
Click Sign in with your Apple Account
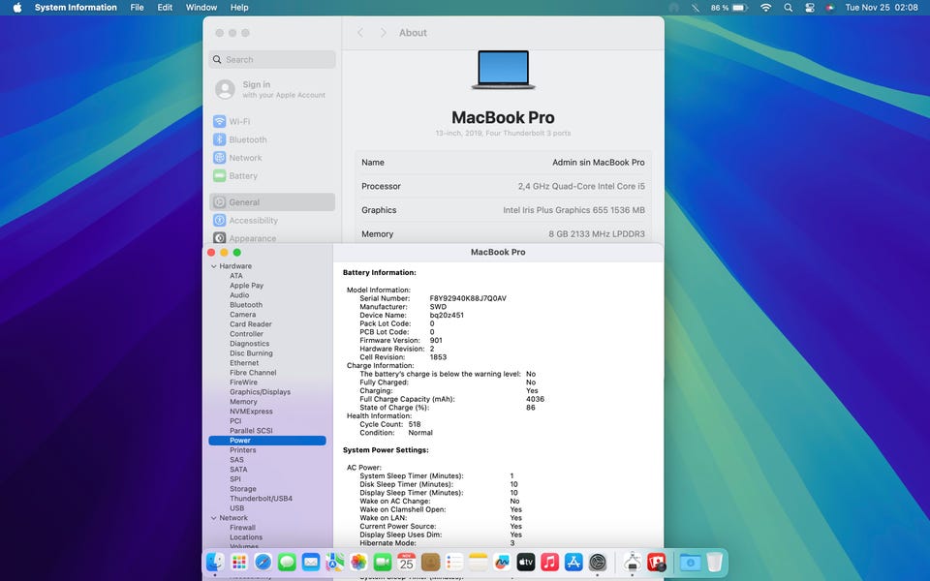coord(272,89)
